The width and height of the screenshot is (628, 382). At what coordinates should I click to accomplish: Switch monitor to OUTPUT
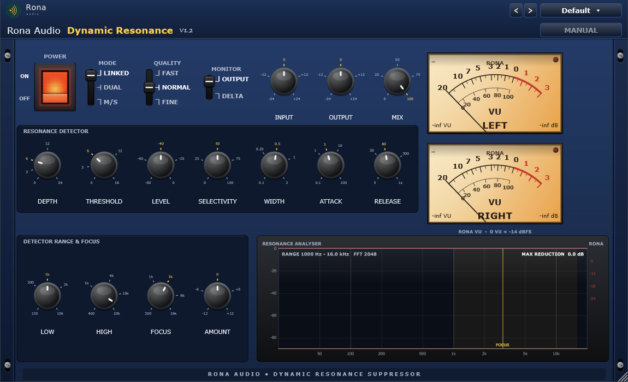235,79
